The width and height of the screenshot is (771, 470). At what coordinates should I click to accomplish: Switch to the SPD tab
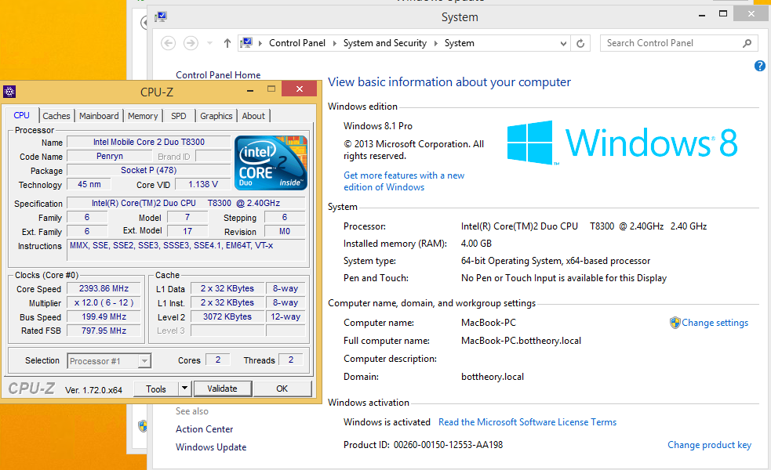[x=179, y=116]
